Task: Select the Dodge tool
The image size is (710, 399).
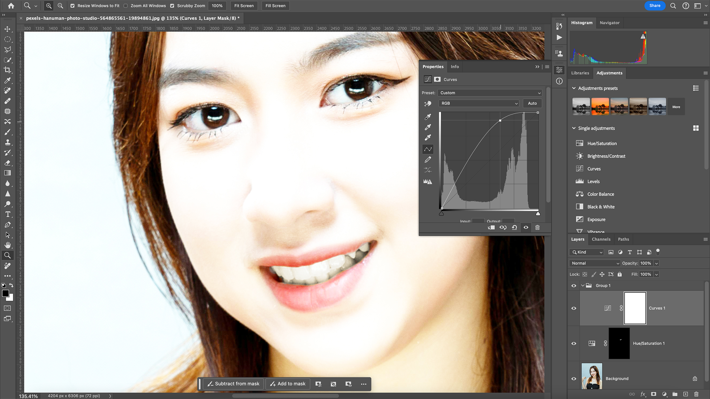Action: point(7,204)
